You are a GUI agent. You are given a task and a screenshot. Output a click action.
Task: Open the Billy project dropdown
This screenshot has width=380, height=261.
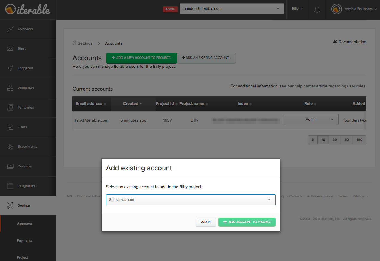(x=297, y=9)
